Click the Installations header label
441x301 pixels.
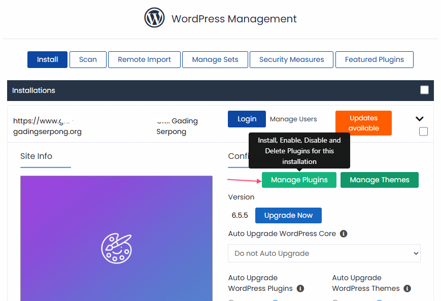(x=33, y=90)
